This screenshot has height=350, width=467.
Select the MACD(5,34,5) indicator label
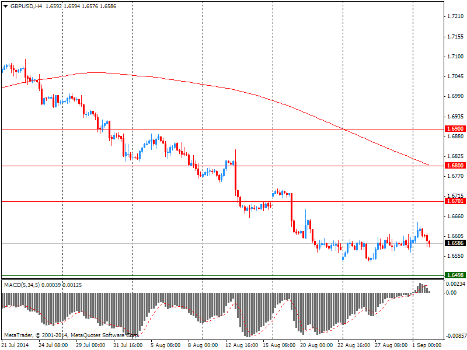22,285
